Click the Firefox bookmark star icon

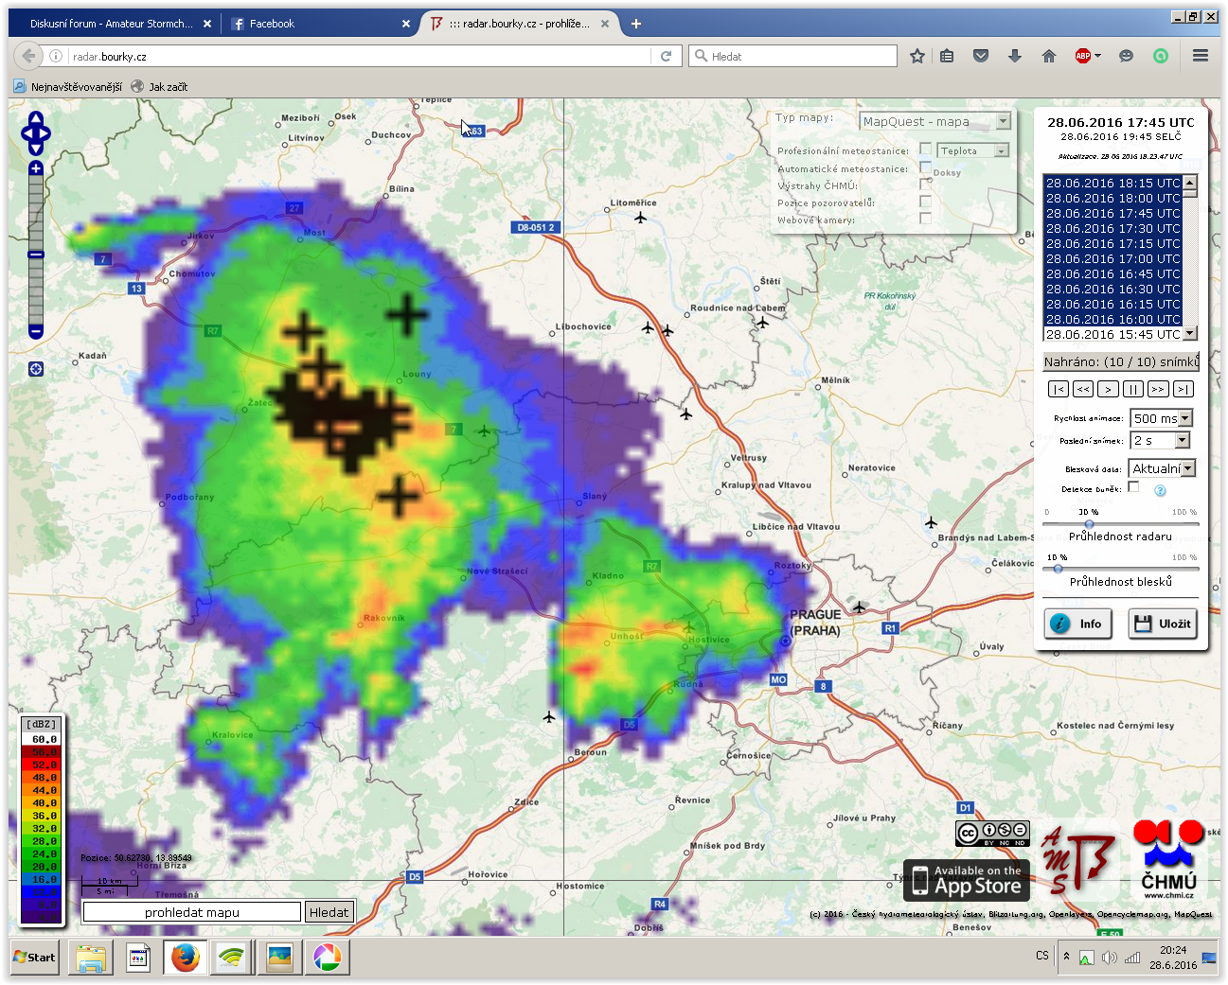point(917,57)
